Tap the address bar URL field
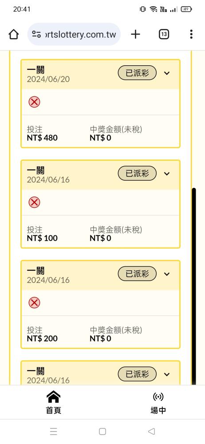Screen dimensions: 205x444 tap(74, 34)
